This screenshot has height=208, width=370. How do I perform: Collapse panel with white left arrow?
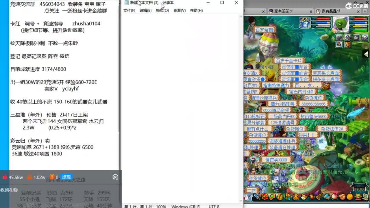[366, 54]
